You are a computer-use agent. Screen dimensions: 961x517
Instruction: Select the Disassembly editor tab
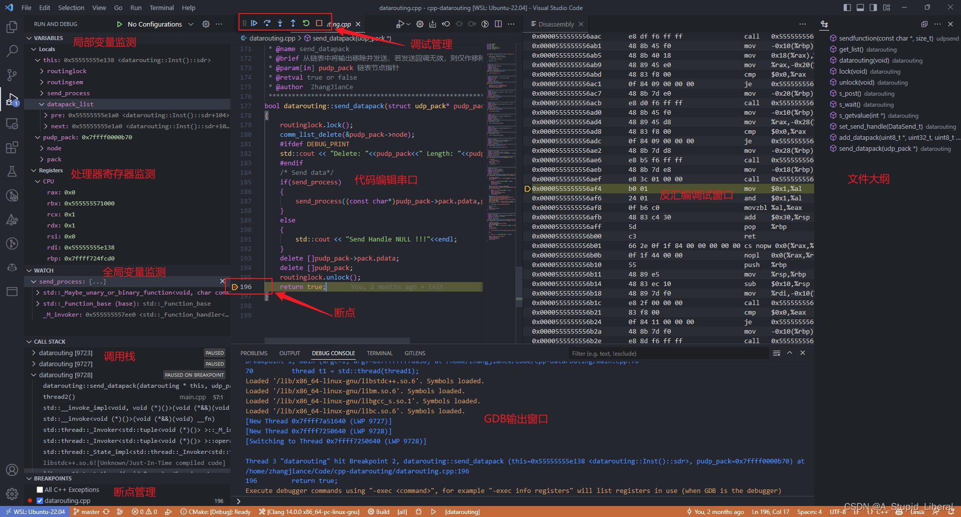556,24
